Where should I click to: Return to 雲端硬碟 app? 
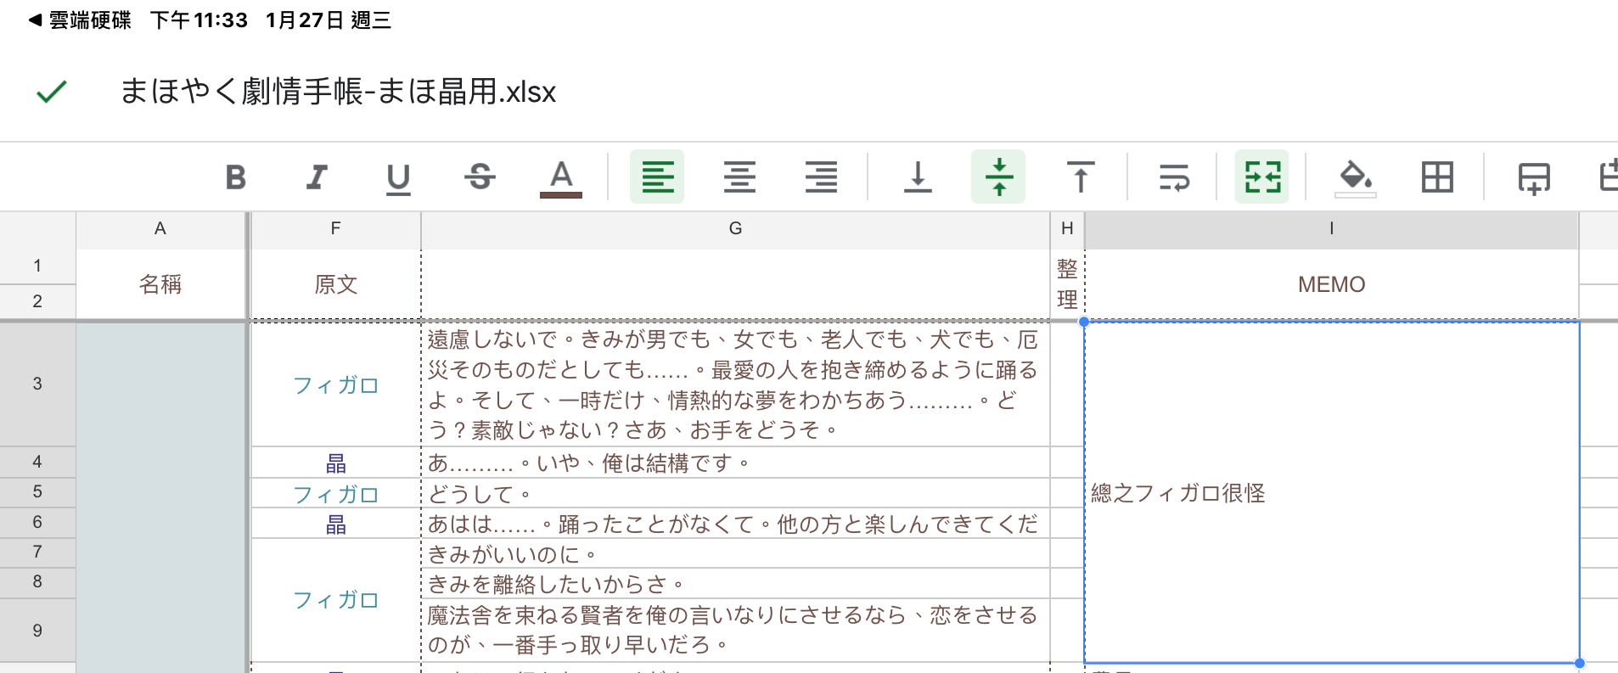point(80,20)
